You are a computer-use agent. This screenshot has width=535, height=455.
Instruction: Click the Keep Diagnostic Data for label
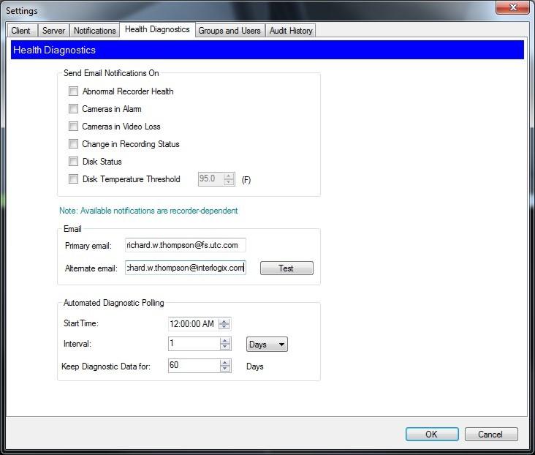coord(106,366)
